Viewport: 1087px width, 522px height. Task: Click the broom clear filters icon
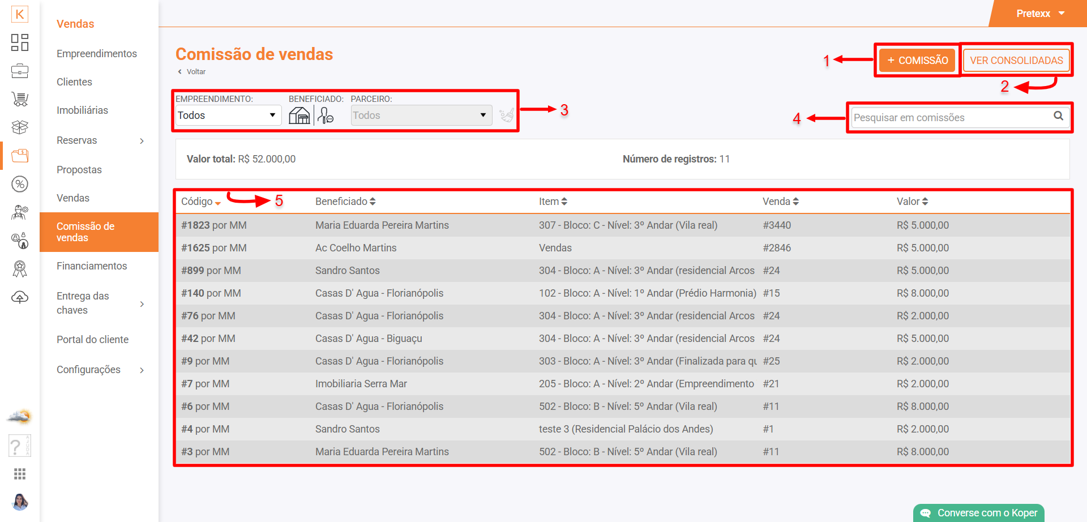507,115
